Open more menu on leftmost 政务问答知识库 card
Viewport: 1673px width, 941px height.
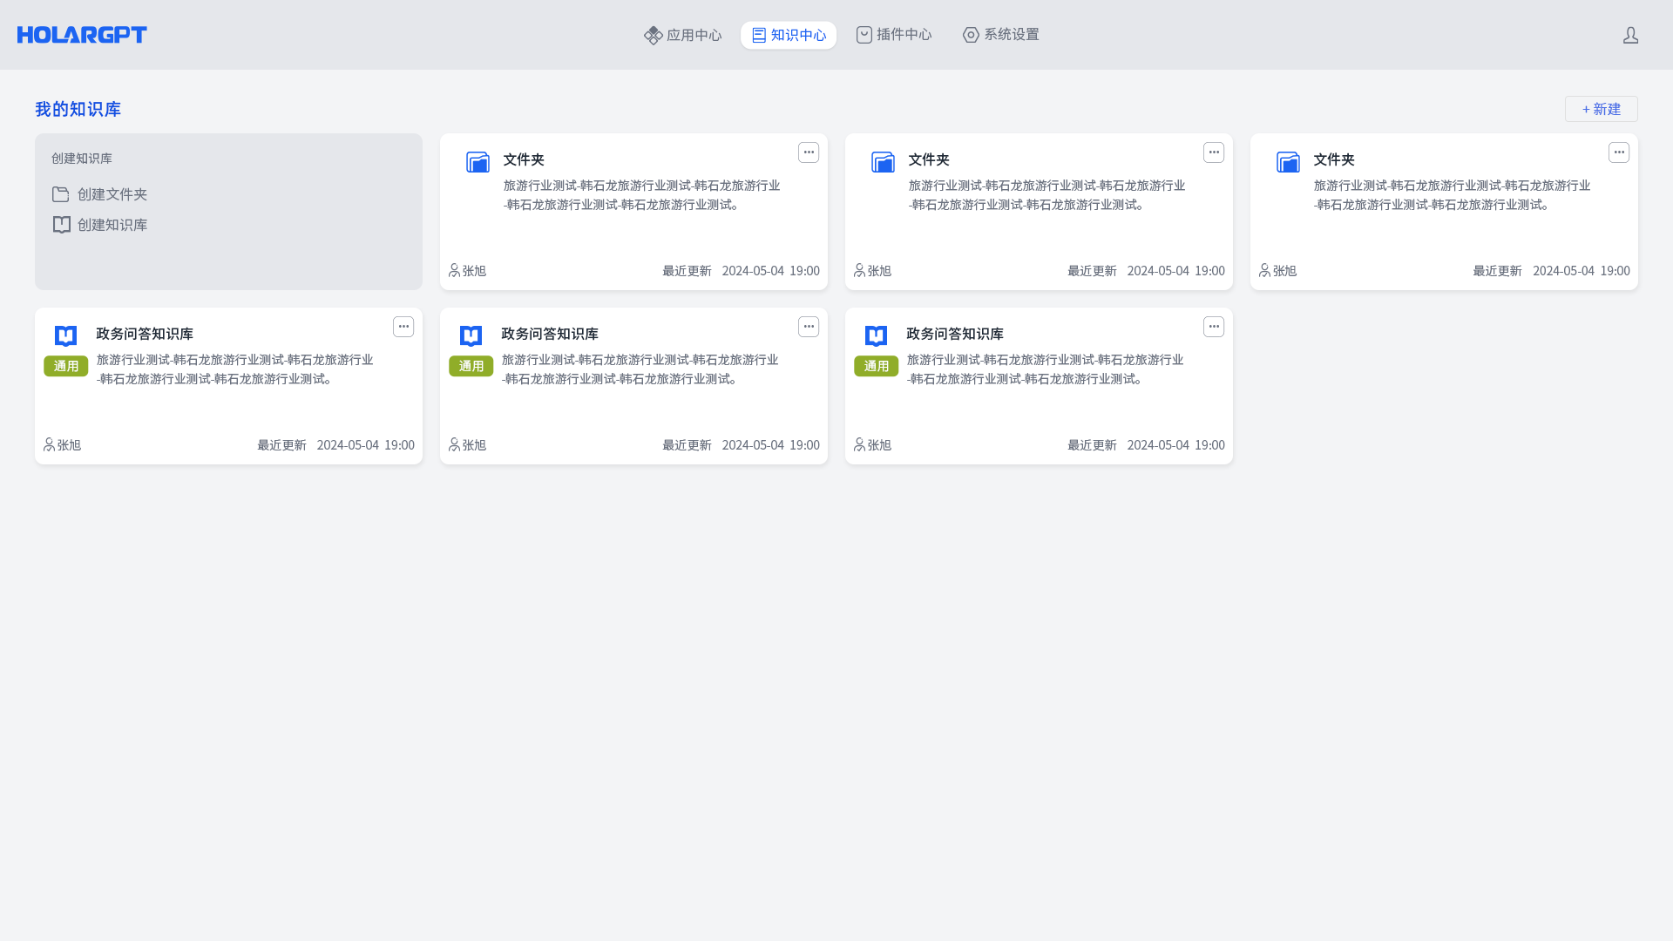[x=403, y=327]
